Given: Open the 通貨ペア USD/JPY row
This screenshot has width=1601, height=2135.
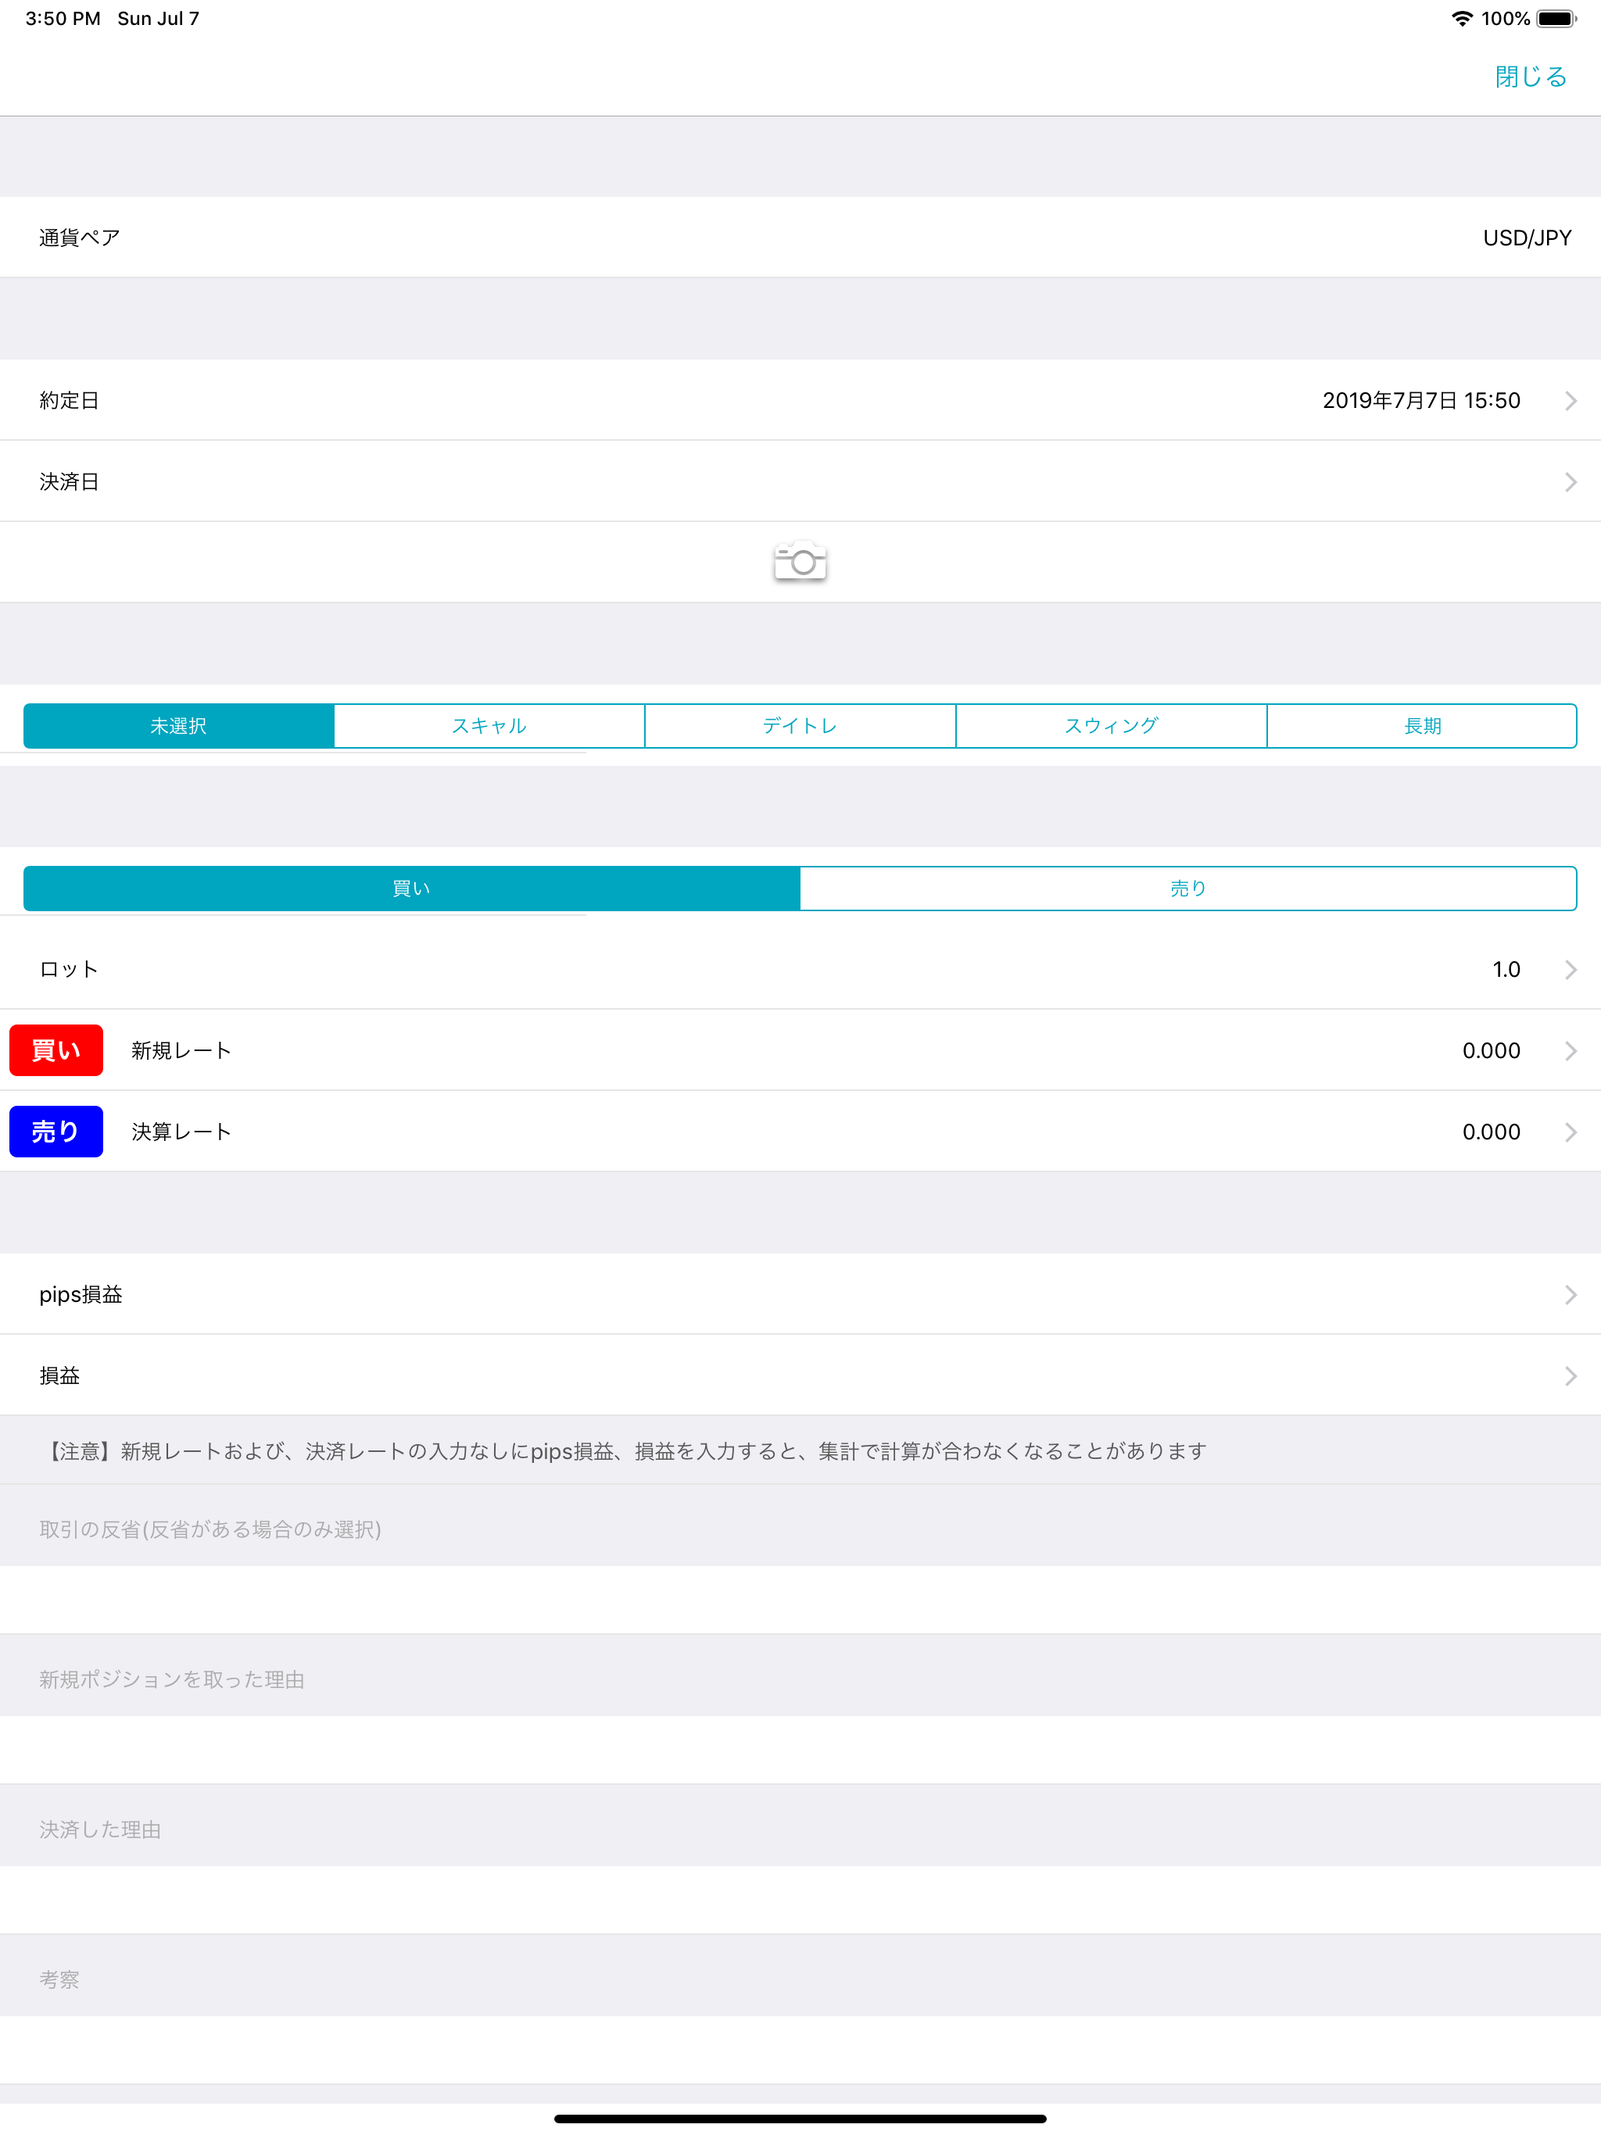Looking at the screenshot, I should [800, 238].
